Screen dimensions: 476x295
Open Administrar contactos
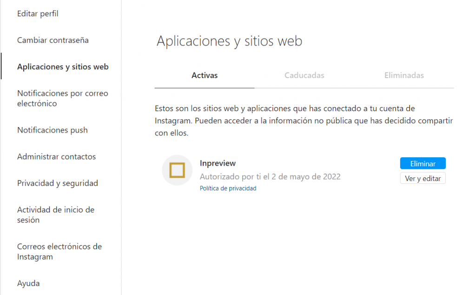click(x=56, y=156)
